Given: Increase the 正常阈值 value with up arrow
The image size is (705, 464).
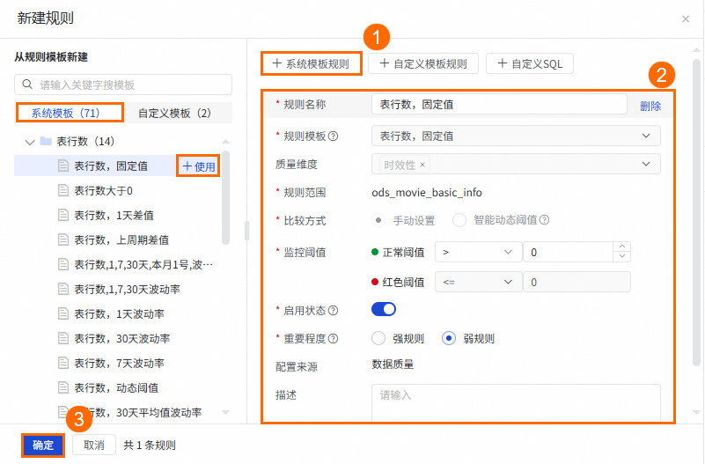Looking at the screenshot, I should (621, 247).
